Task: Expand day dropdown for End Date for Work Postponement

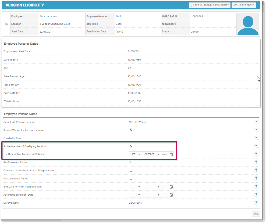Action: pyautogui.click(x=136, y=187)
